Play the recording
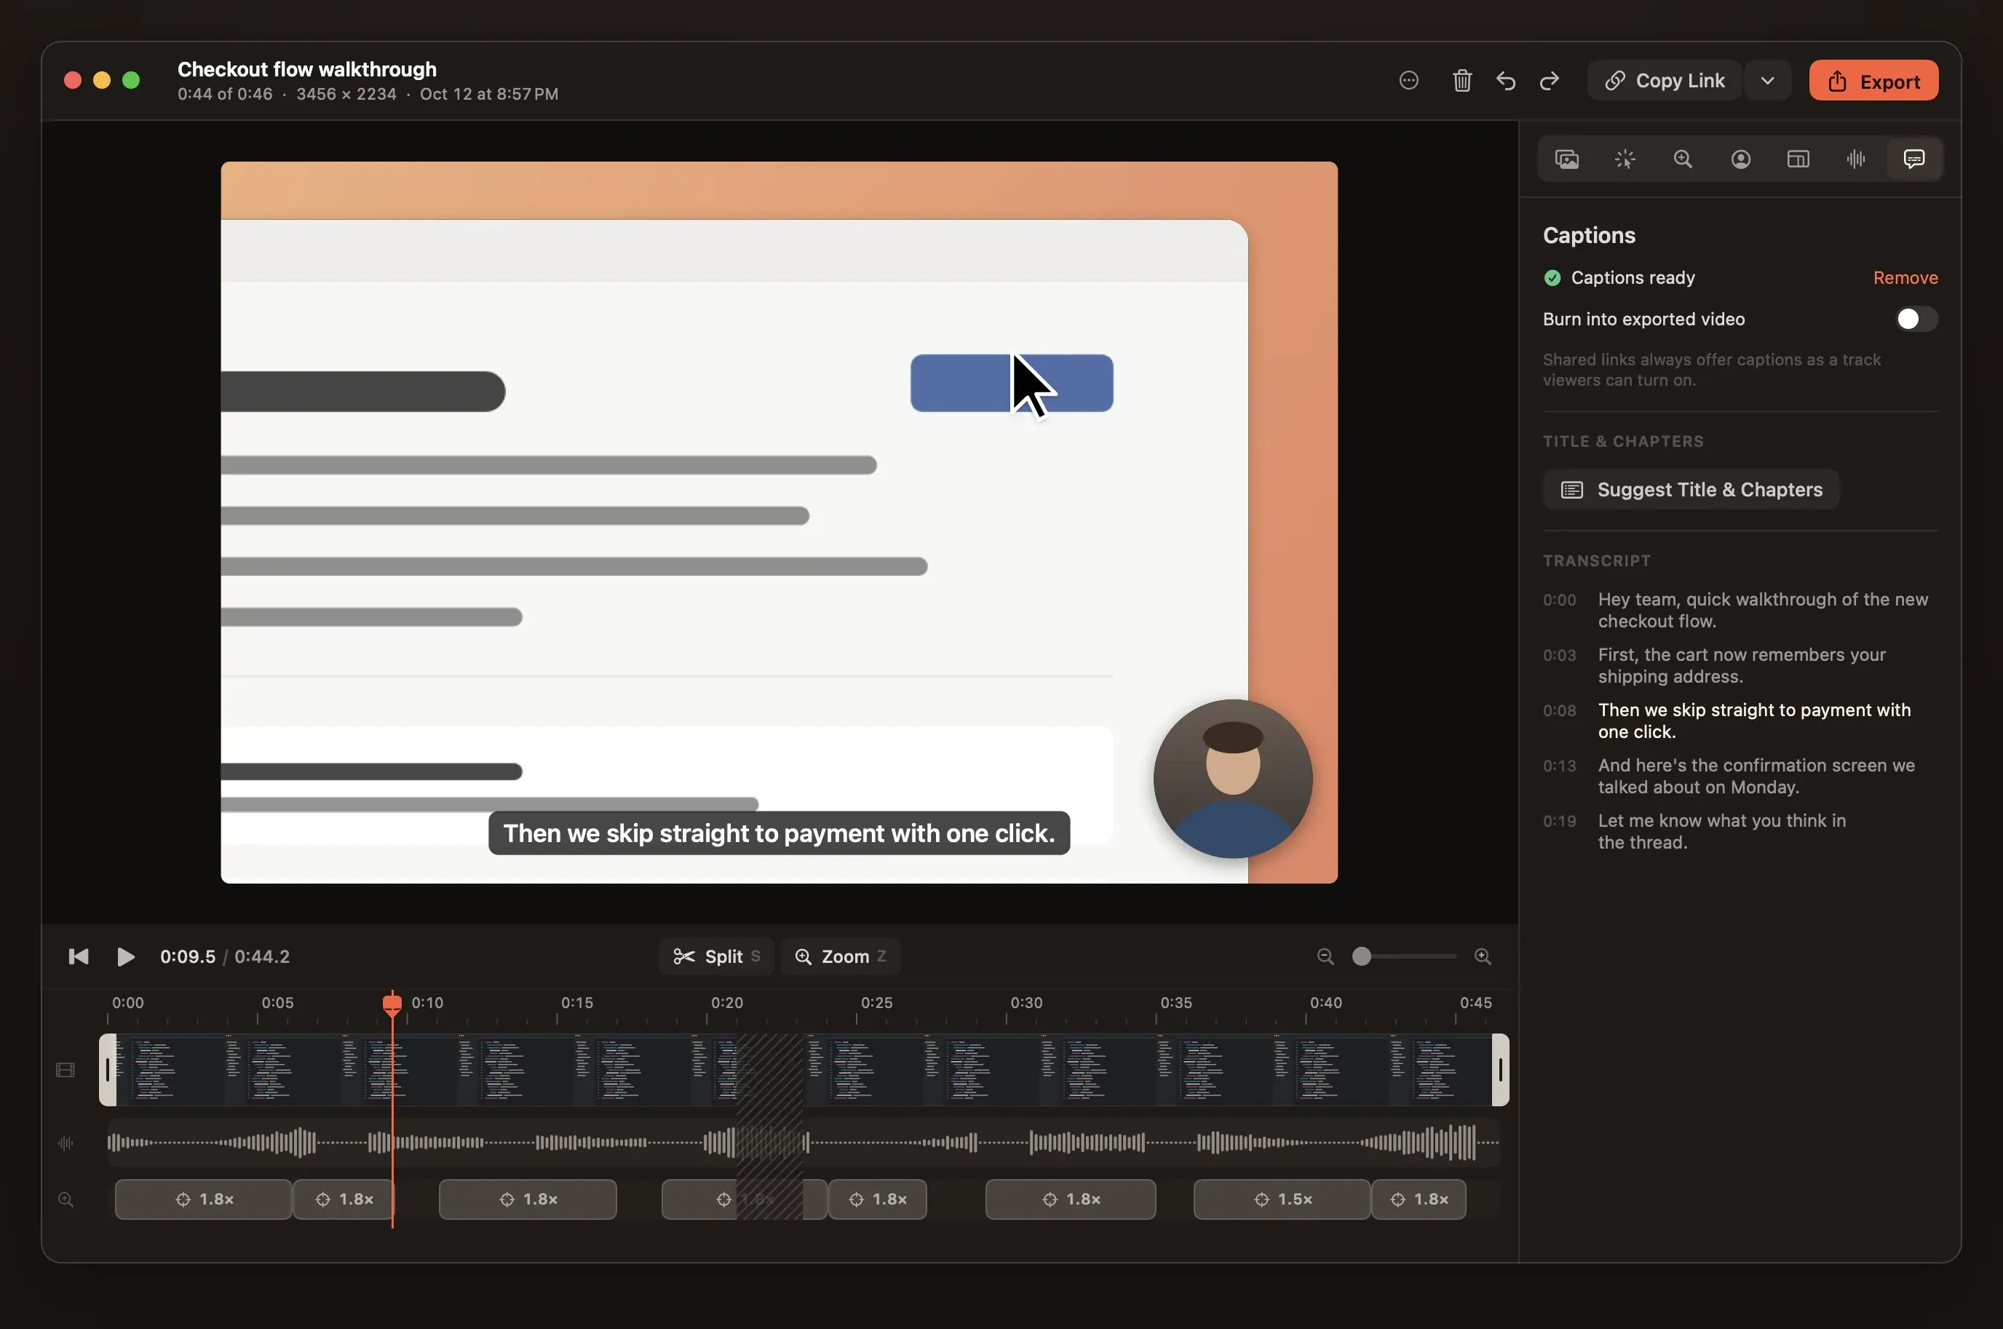 [x=125, y=957]
